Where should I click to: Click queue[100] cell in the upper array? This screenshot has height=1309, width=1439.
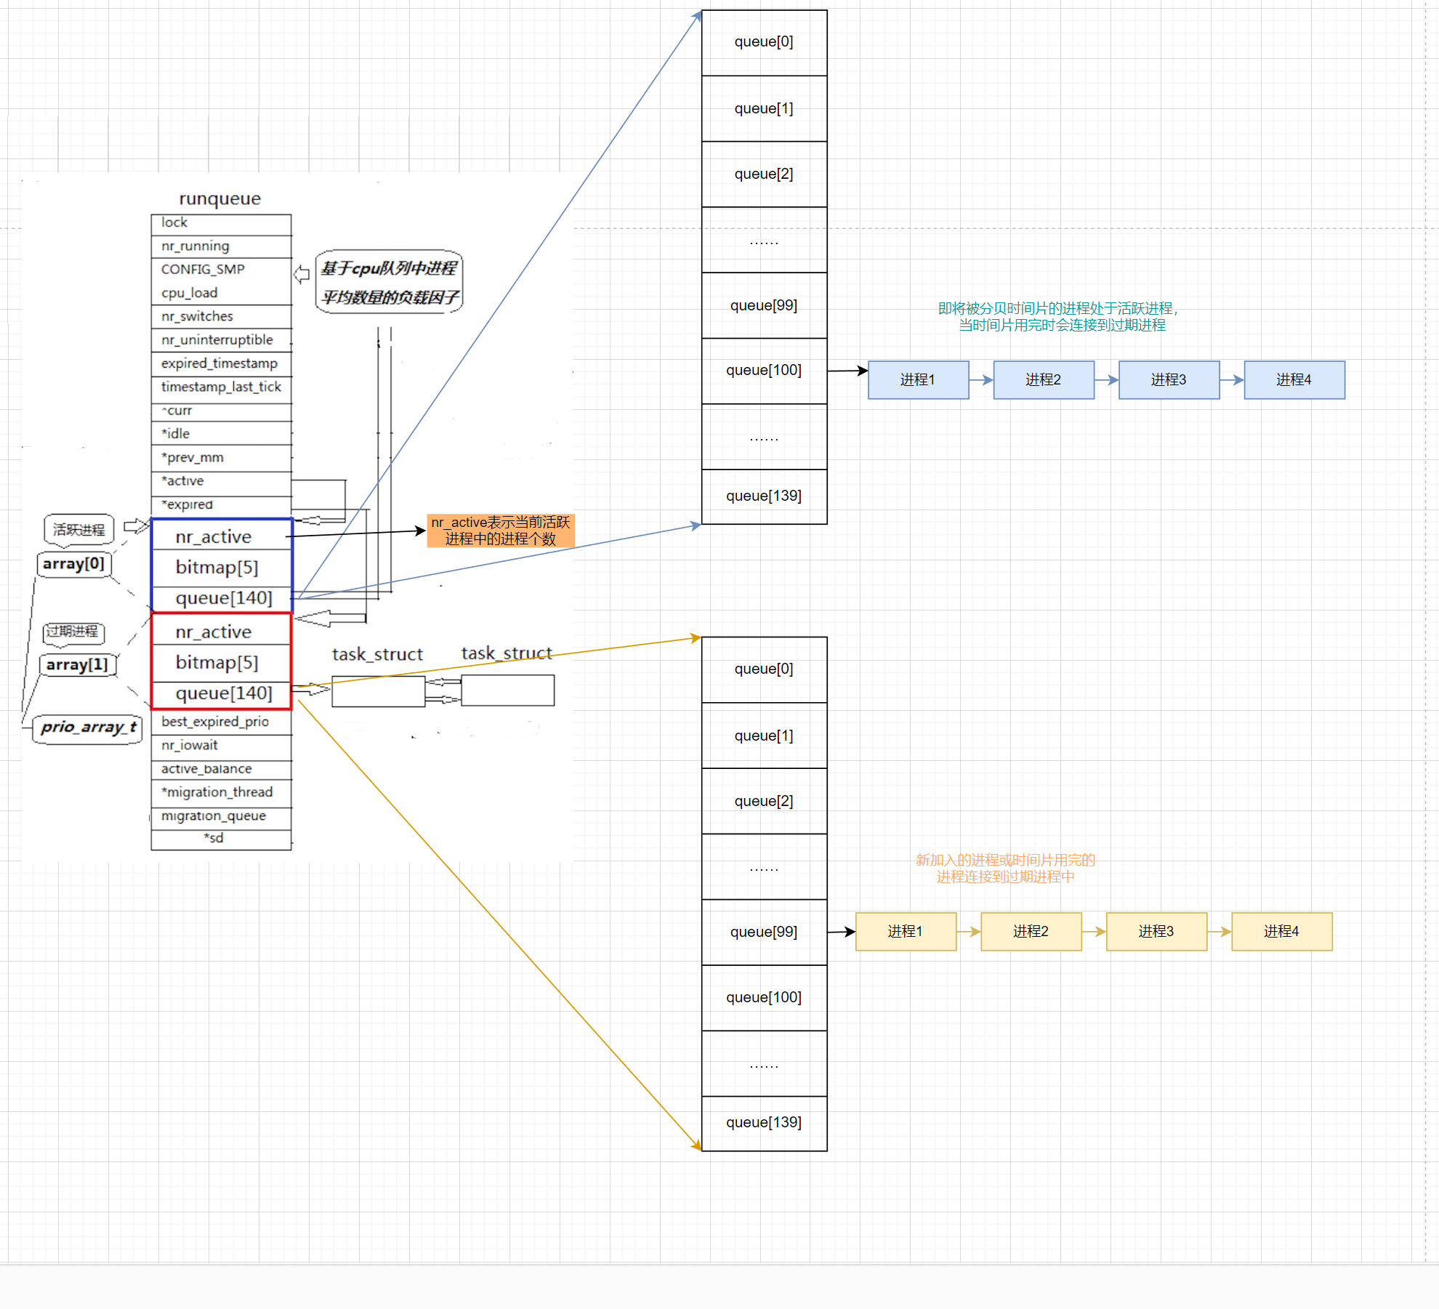coord(764,371)
